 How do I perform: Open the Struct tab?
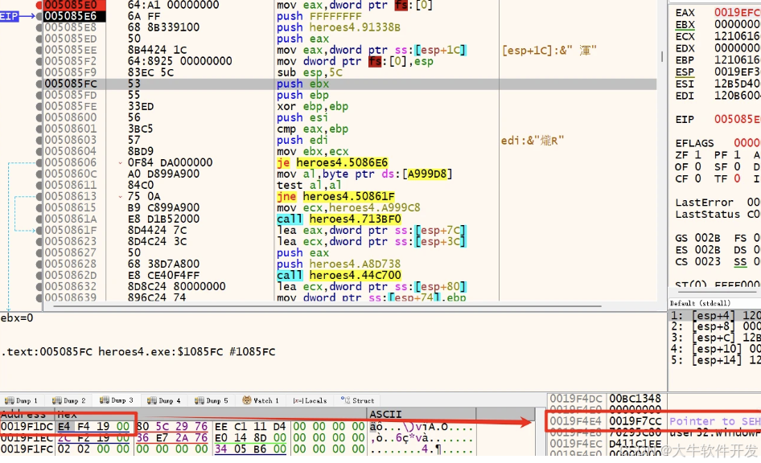[x=358, y=400]
